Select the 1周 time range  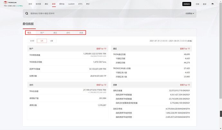[51, 41]
